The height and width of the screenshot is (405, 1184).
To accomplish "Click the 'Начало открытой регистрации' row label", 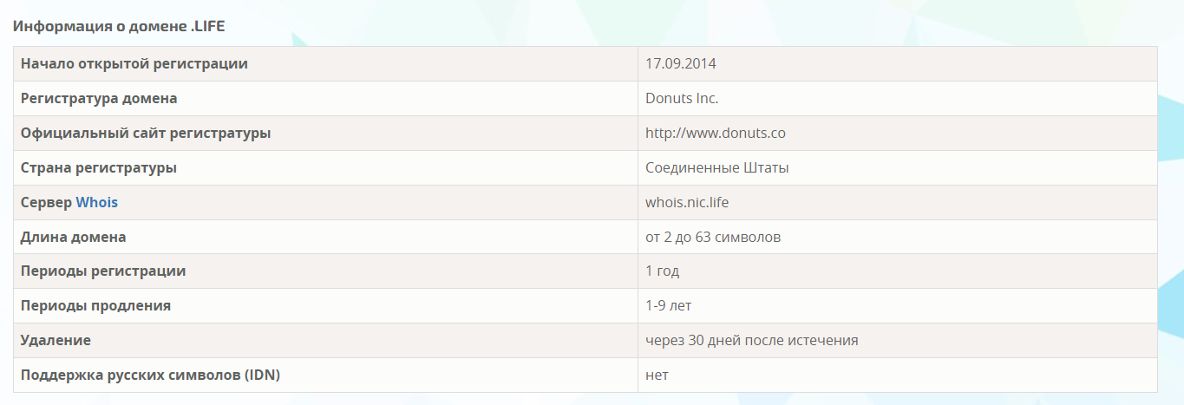I will coord(134,63).
